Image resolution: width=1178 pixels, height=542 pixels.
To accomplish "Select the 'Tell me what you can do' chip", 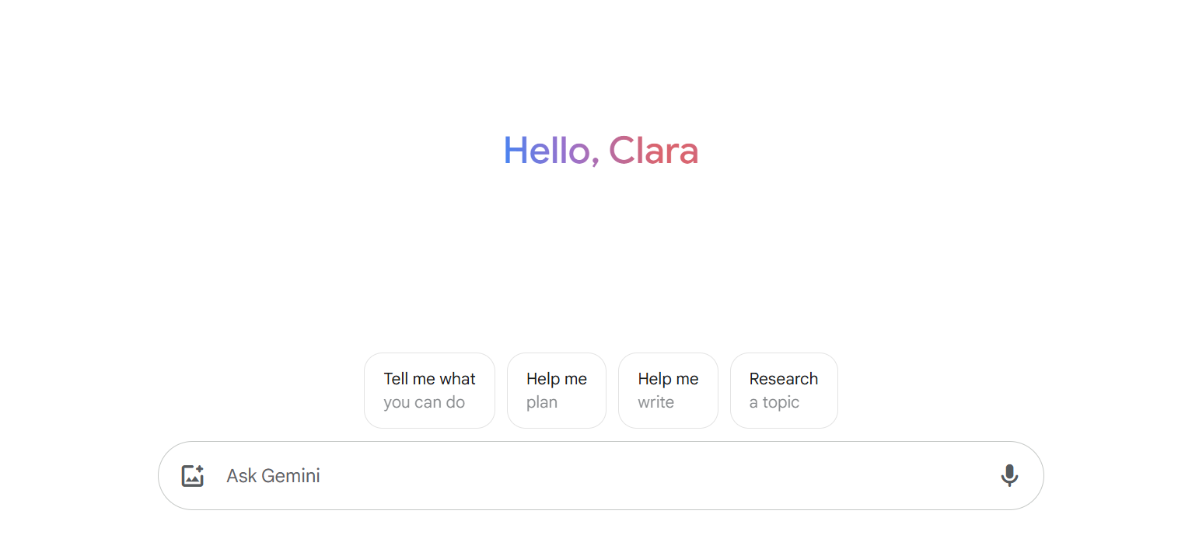I will [x=429, y=391].
